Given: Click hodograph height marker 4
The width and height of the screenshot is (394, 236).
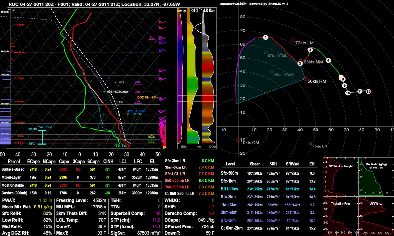Looking at the screenshot, I should coord(328,60).
